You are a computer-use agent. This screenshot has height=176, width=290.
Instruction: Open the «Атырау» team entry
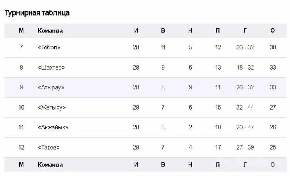point(51,87)
